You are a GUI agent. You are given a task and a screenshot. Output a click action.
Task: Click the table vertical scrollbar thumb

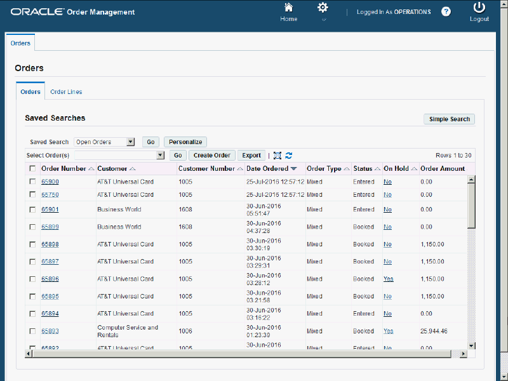tap(471, 206)
